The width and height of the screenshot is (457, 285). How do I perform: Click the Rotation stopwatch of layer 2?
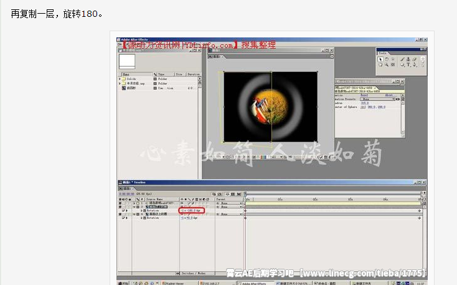coord(145,211)
